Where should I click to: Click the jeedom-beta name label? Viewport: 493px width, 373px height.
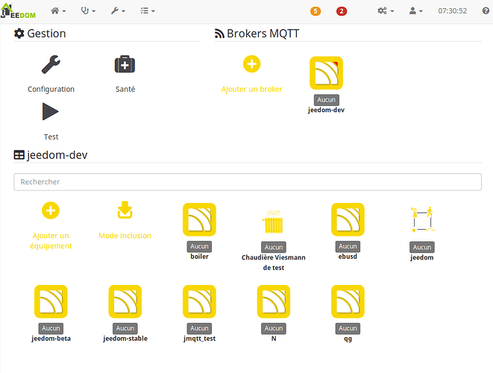coord(51,339)
